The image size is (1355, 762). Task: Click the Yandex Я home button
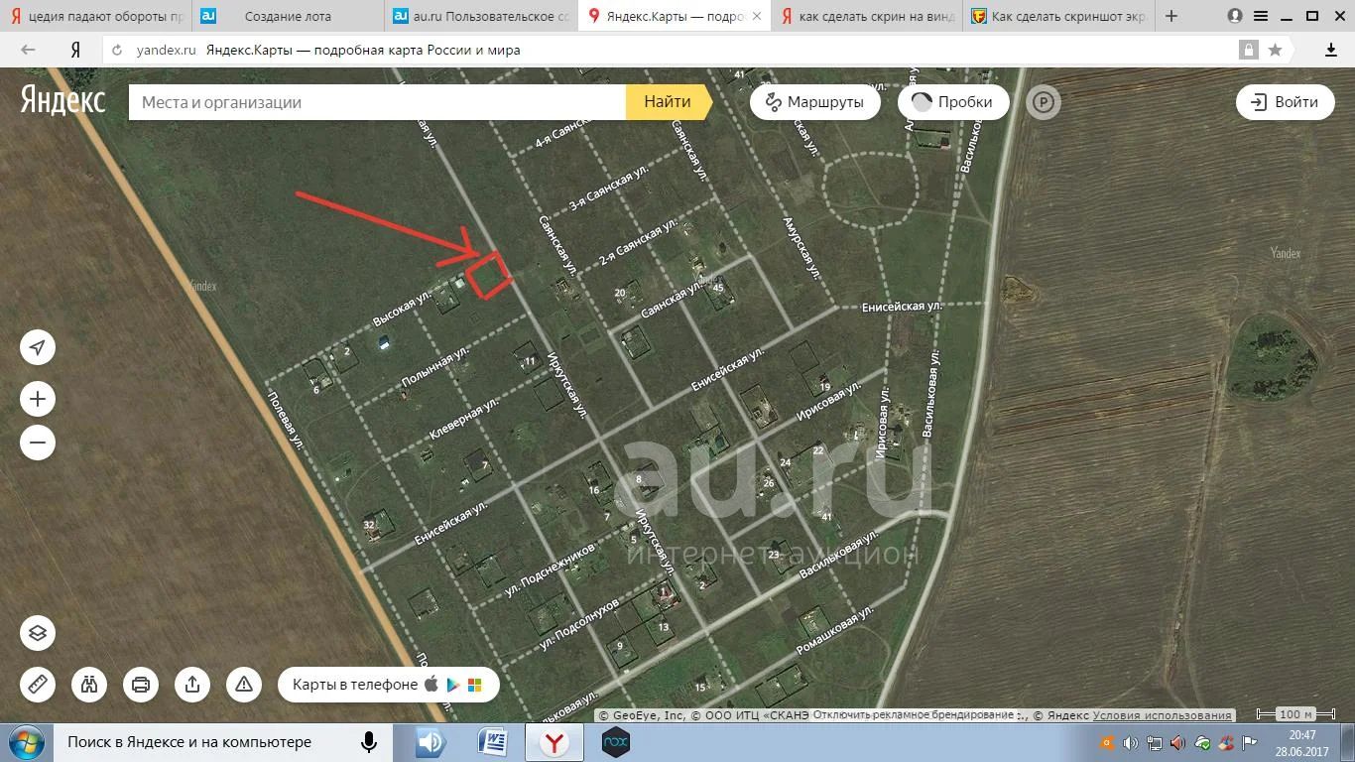pos(76,50)
